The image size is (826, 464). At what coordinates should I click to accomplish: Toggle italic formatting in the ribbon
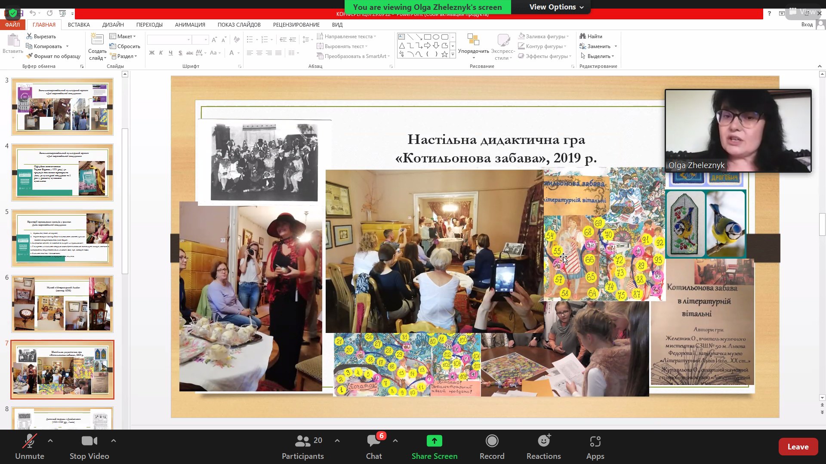(x=161, y=53)
